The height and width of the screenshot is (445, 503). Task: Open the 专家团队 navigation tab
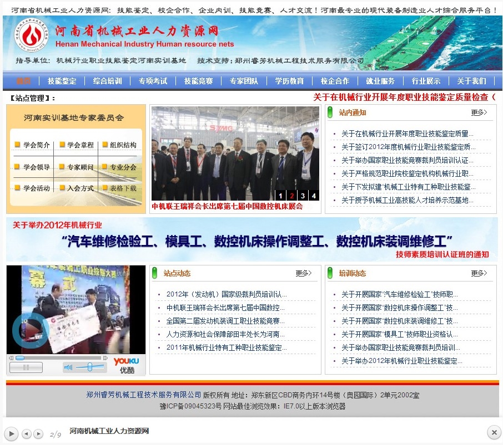[x=244, y=81]
